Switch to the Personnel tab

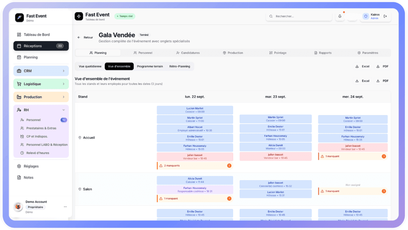pyautogui.click(x=143, y=53)
